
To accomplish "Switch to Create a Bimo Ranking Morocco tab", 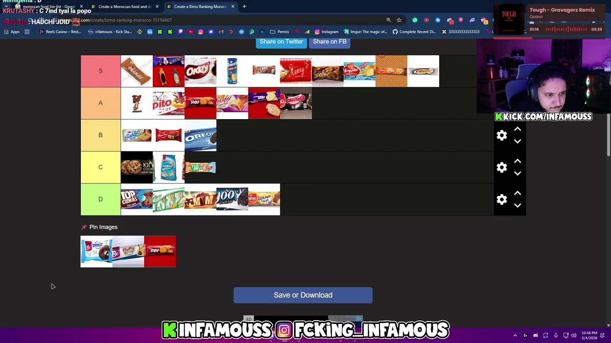I will tap(200, 7).
